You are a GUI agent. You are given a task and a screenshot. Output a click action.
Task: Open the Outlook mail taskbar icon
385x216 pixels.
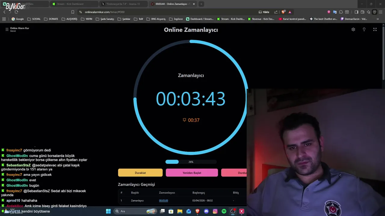tap(189, 211)
